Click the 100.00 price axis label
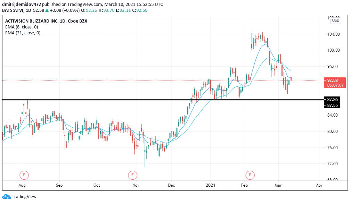The width and height of the screenshot is (350, 203). [333, 50]
